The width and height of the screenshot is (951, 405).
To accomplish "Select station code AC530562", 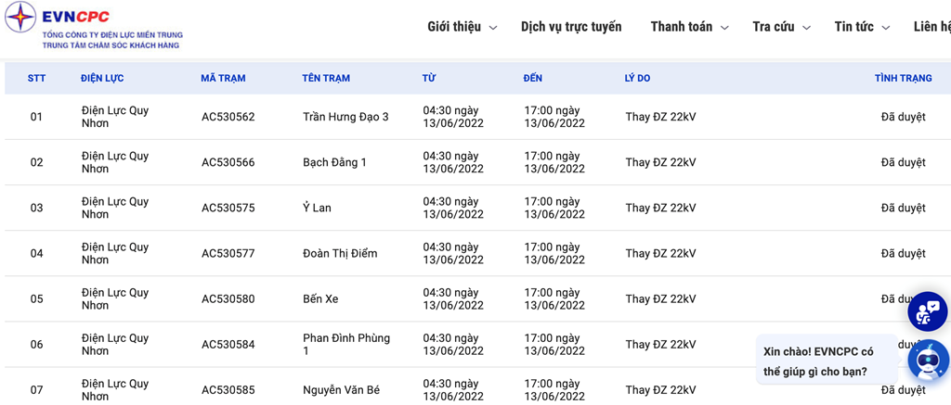I will tap(228, 117).
